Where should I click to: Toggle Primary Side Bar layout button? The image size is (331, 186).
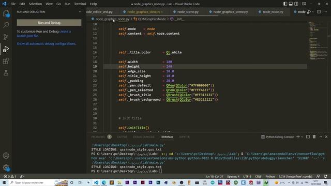[285, 4]
